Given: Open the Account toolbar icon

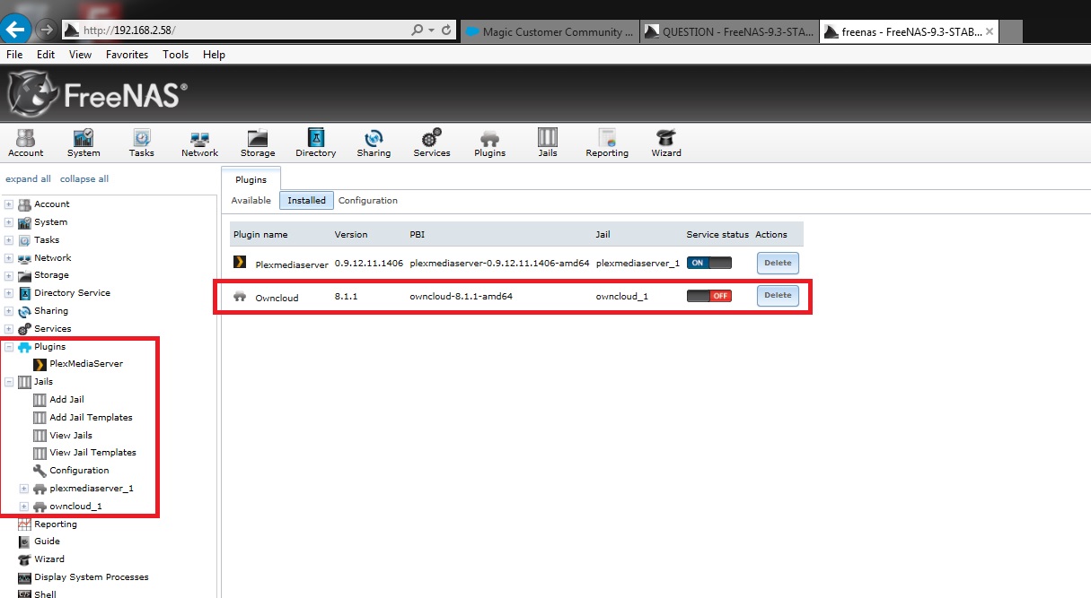Looking at the screenshot, I should coord(25,143).
